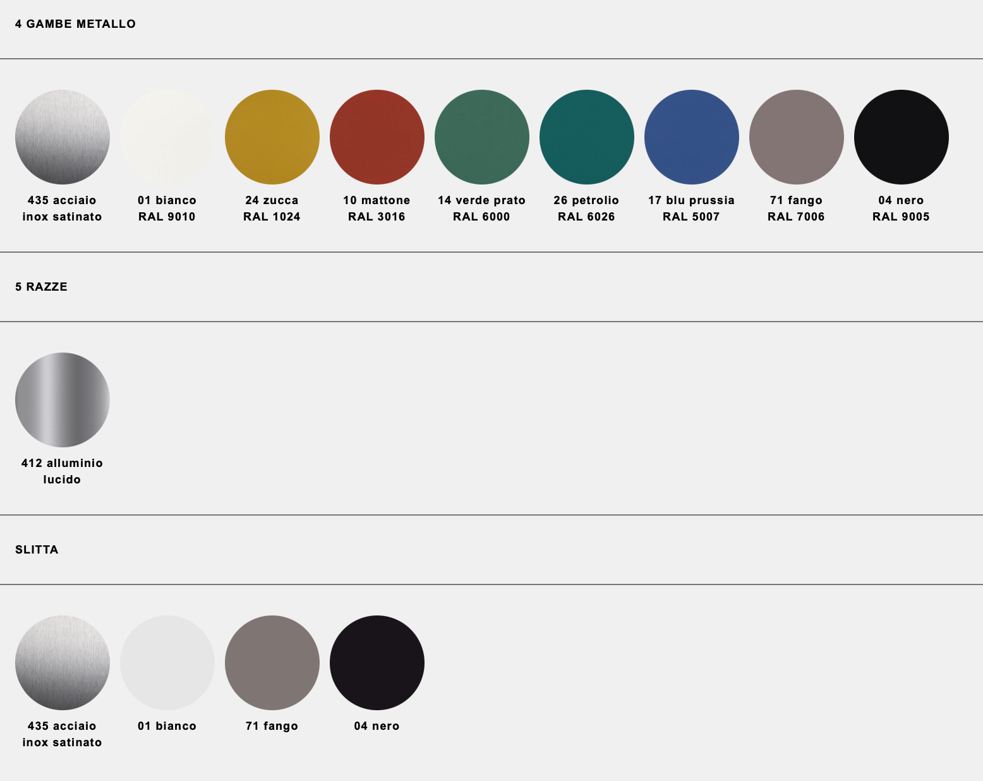The image size is (983, 781).
Task: Select 435 acciaio inox swatch under Slitta
Action: pos(63,663)
